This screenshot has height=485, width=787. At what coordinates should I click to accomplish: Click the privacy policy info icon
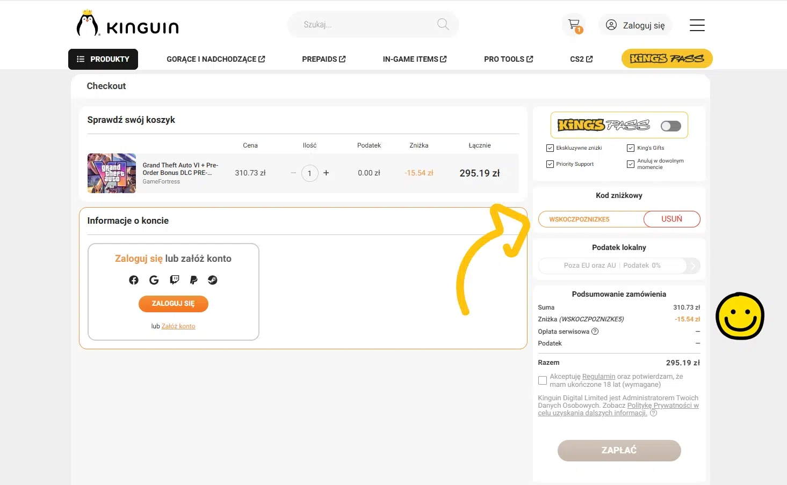click(654, 413)
